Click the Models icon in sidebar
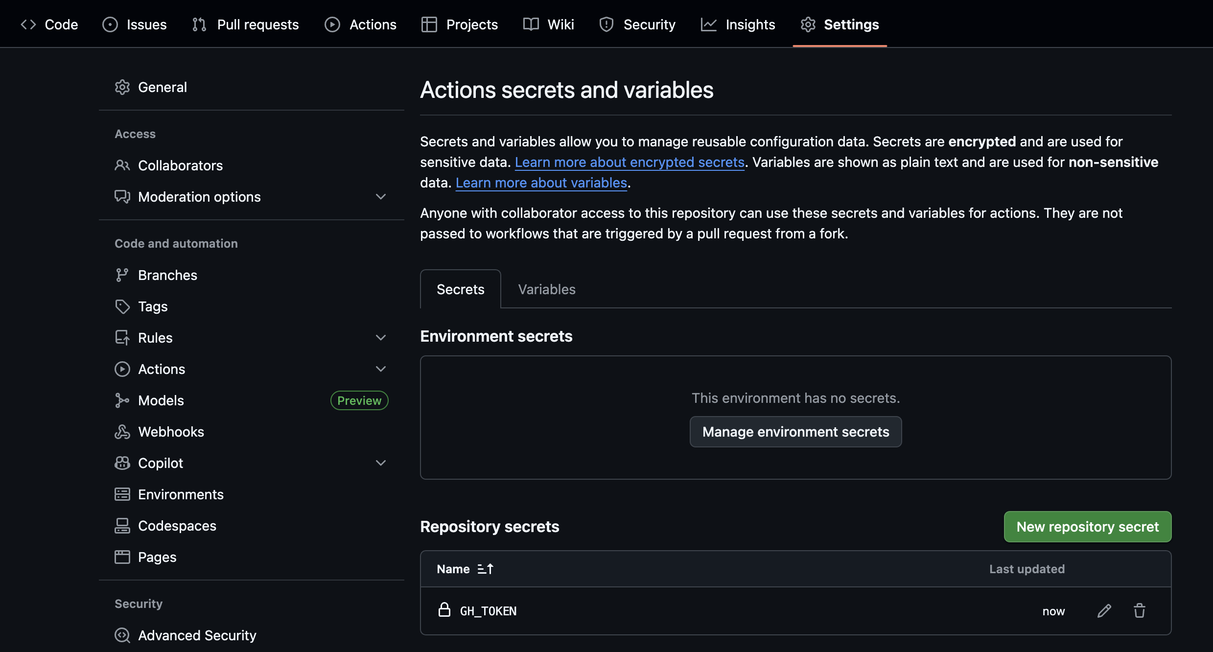The height and width of the screenshot is (652, 1213). coord(122,400)
